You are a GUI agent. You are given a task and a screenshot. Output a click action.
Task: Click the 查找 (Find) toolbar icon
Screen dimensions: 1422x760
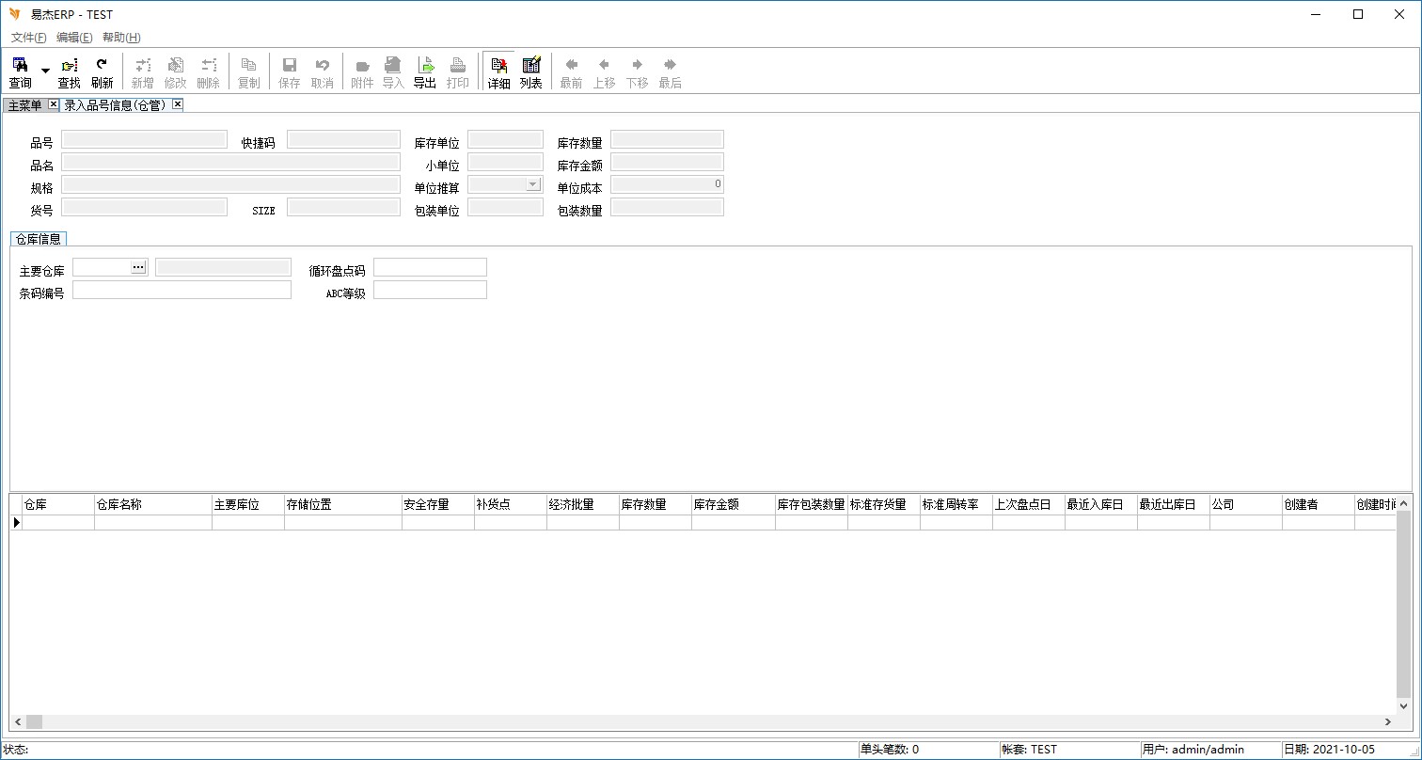[69, 72]
